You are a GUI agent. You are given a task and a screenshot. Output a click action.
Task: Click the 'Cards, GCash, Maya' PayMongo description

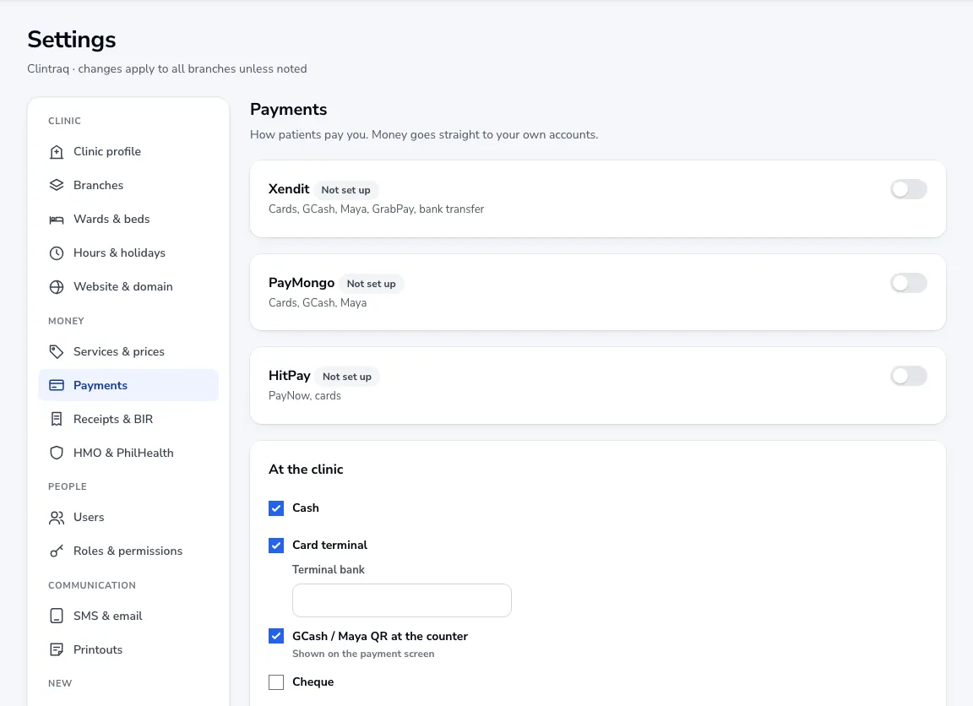(317, 302)
